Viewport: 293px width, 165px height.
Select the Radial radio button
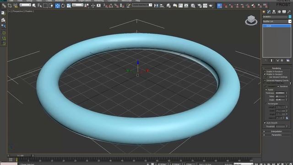[266, 90]
